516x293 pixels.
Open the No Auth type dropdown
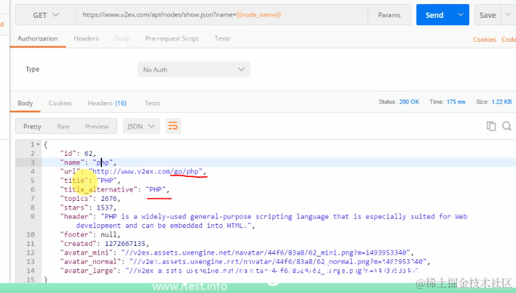[194, 70]
